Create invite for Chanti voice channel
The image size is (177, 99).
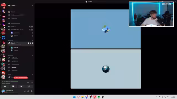[30, 43]
